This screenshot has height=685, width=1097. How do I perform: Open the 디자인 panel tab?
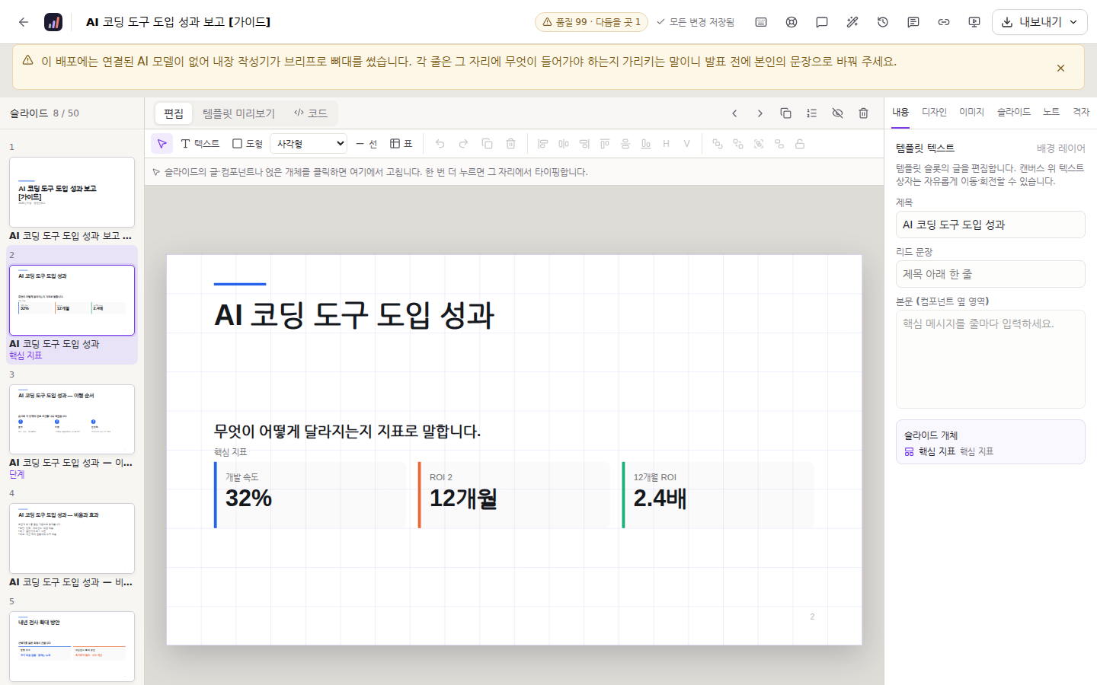click(x=934, y=113)
